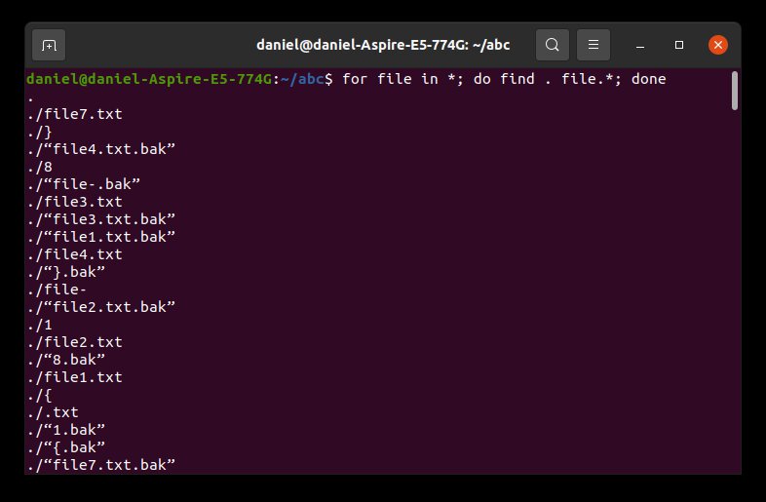Click the terminal vertical scrollbar handle

point(734,91)
